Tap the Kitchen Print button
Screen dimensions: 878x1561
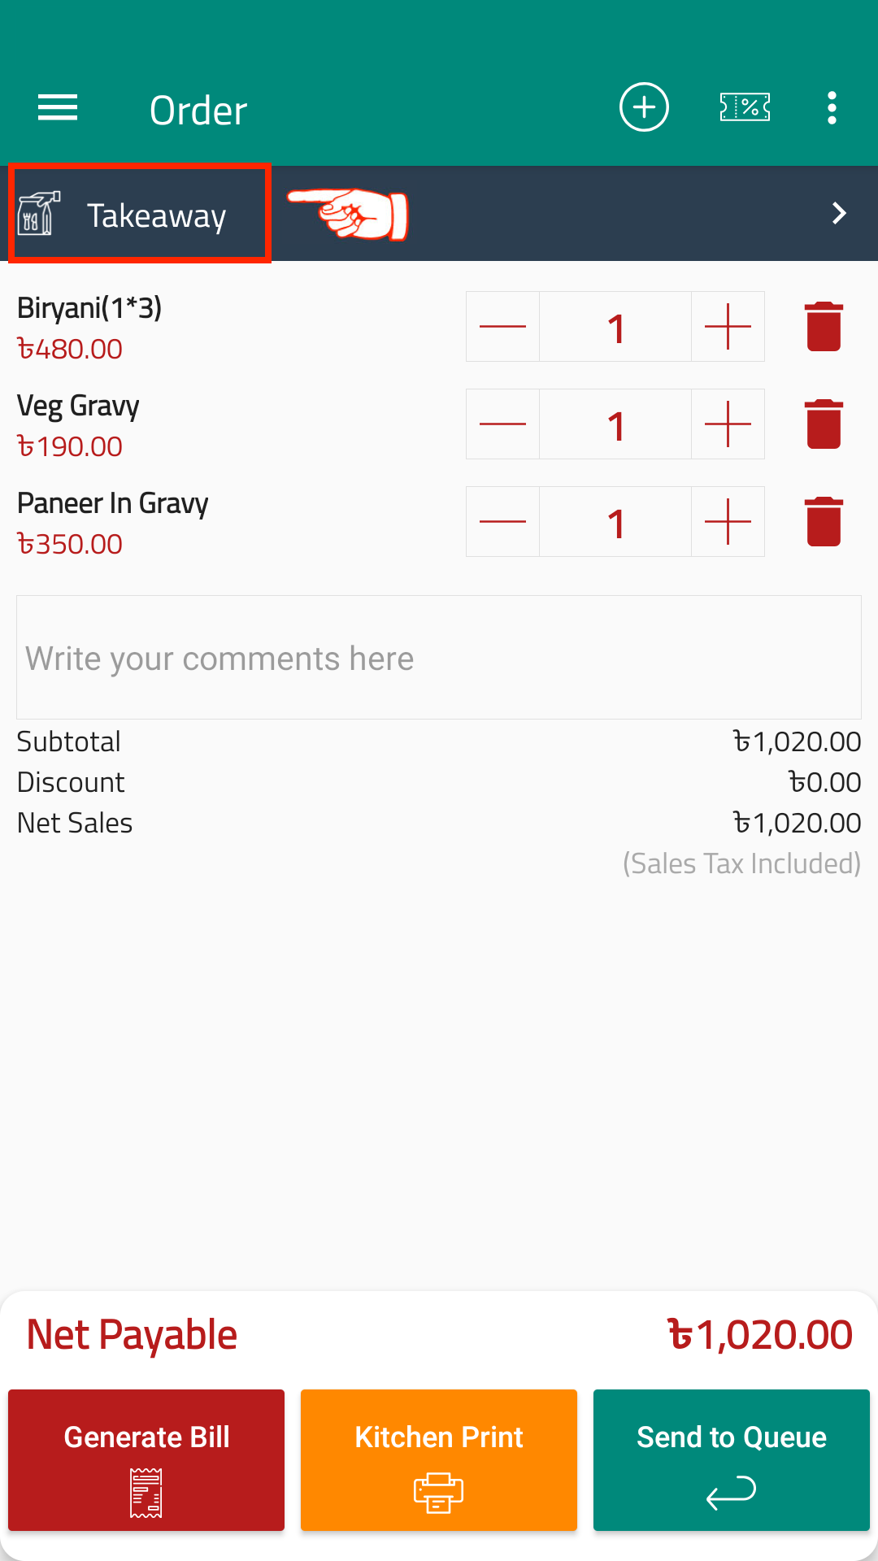[x=439, y=1460]
